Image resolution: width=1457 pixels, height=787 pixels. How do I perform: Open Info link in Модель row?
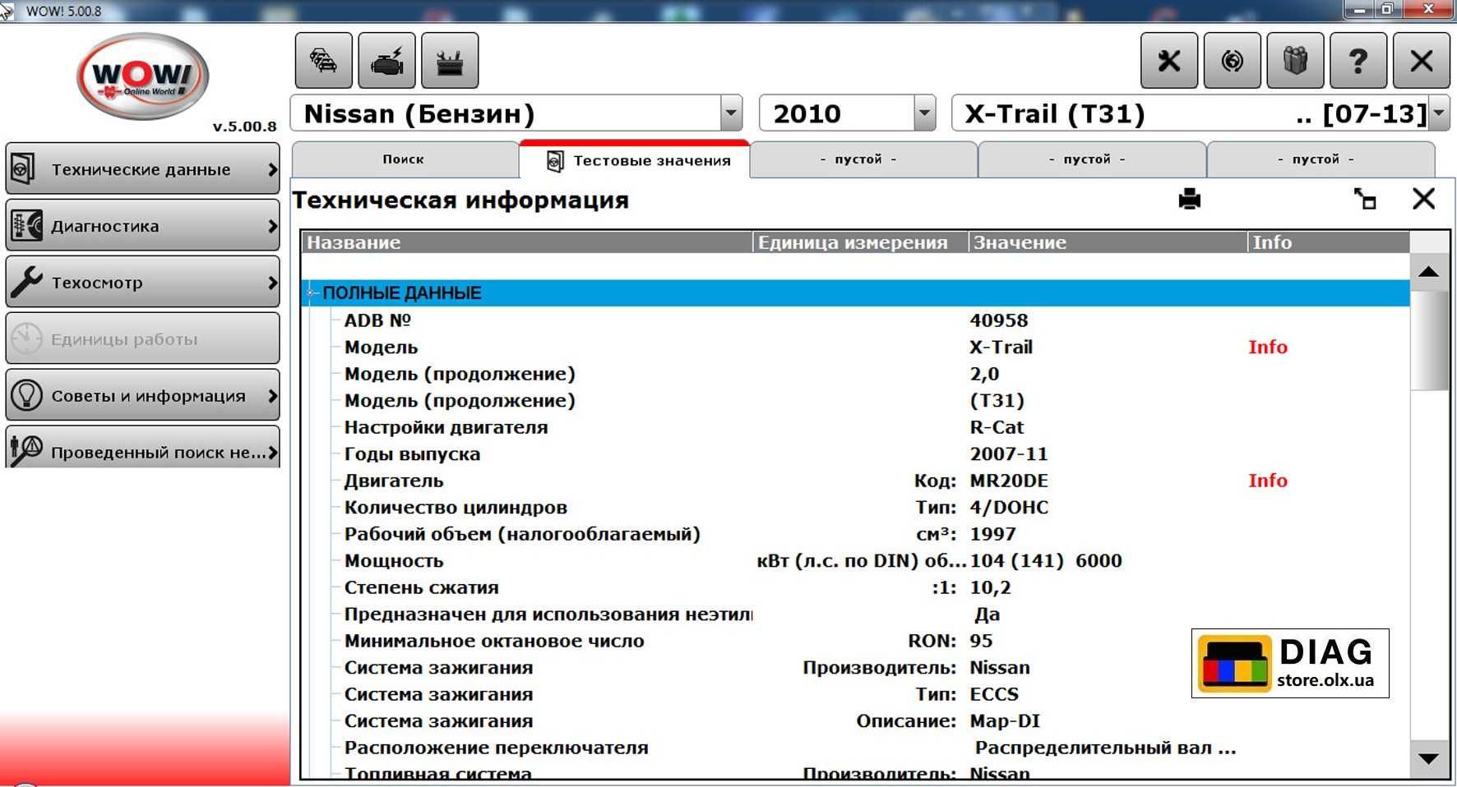[x=1268, y=347]
